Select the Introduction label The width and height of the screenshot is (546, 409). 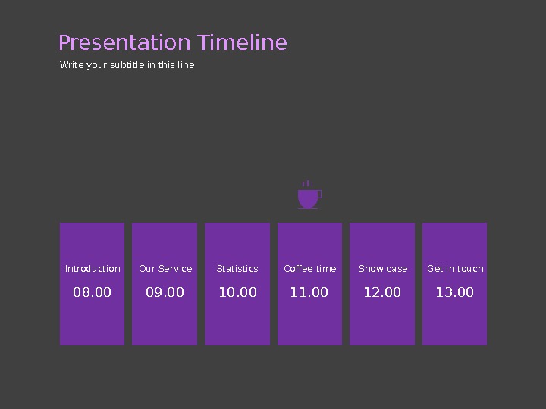(x=93, y=269)
